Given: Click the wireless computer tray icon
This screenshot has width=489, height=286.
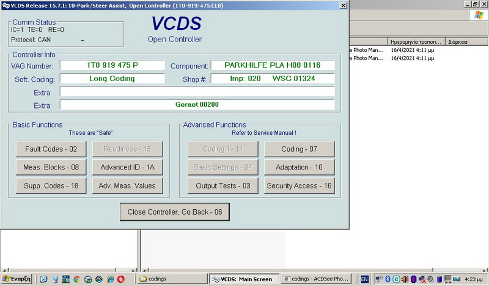Looking at the screenshot, I should pos(379,279).
